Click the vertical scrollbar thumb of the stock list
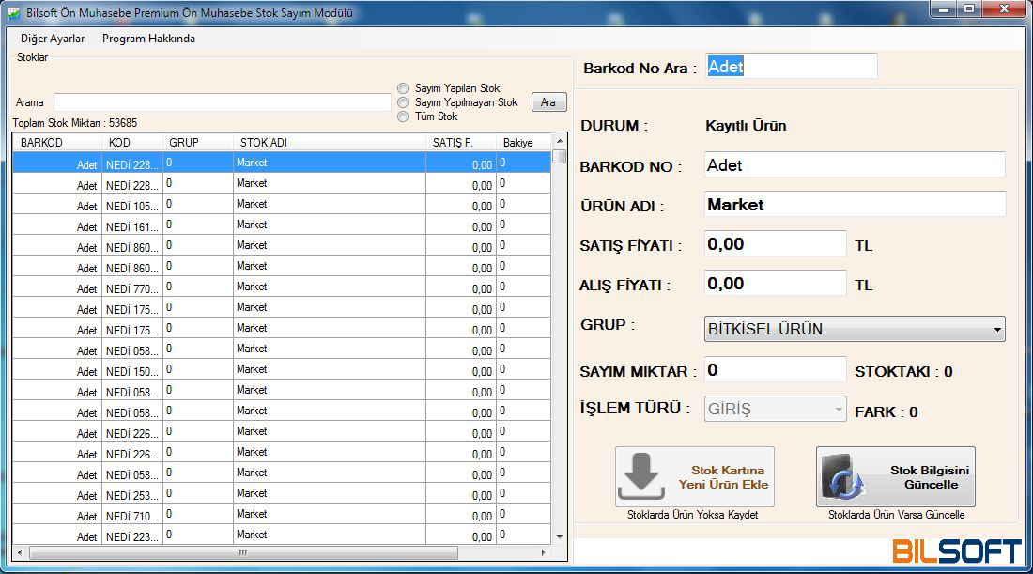The height and width of the screenshot is (574, 1033). tap(560, 156)
